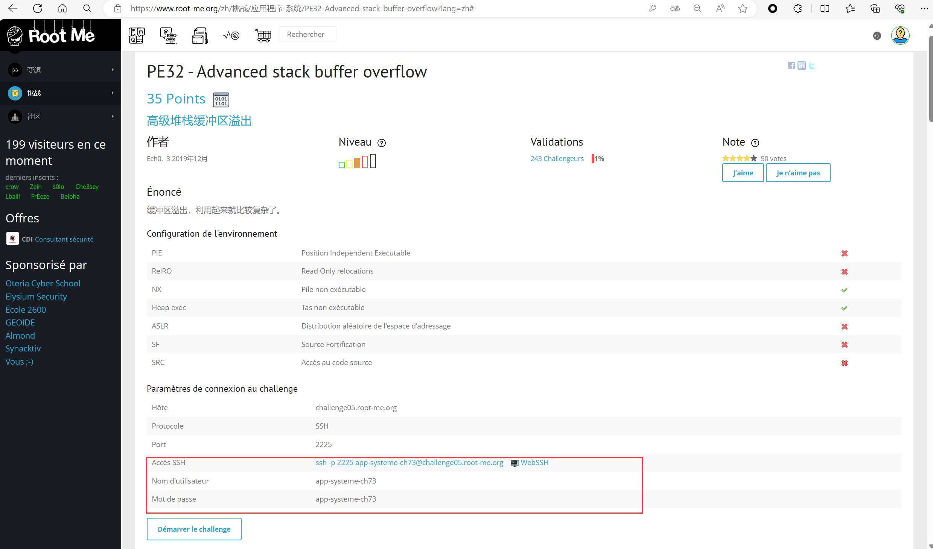The image size is (933, 549).
Task: Click the WebSSH terminal icon
Action: coord(514,463)
